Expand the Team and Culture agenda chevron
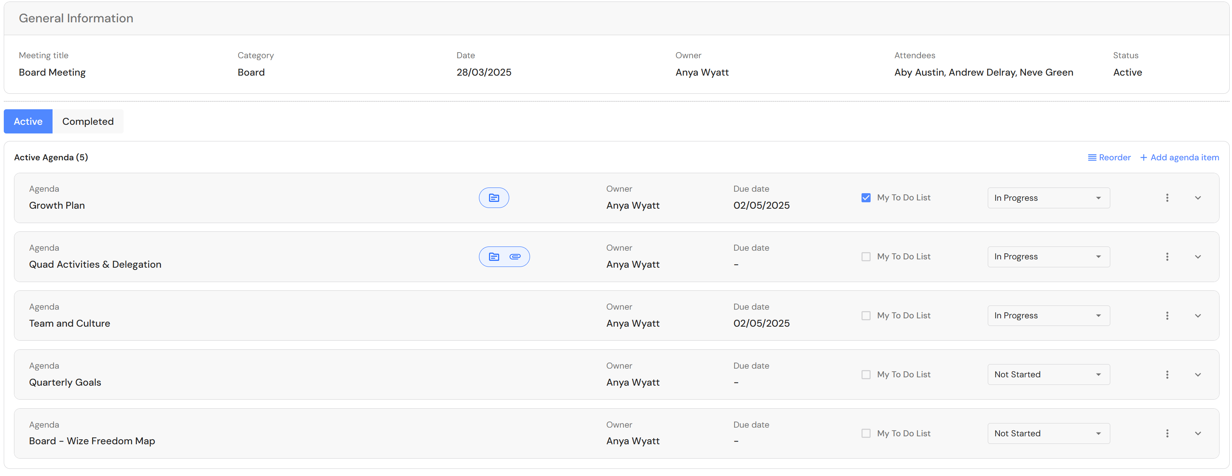Viewport: 1232px width, 476px height. point(1197,316)
